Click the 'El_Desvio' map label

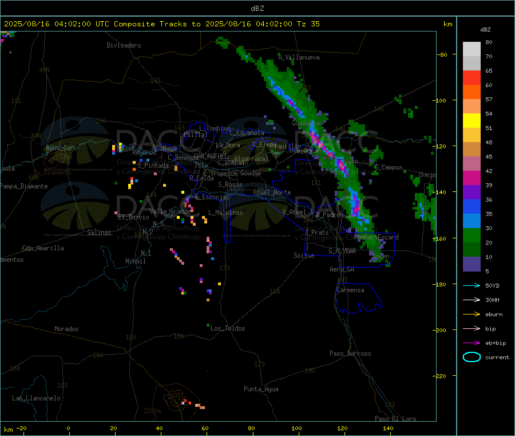133,217
